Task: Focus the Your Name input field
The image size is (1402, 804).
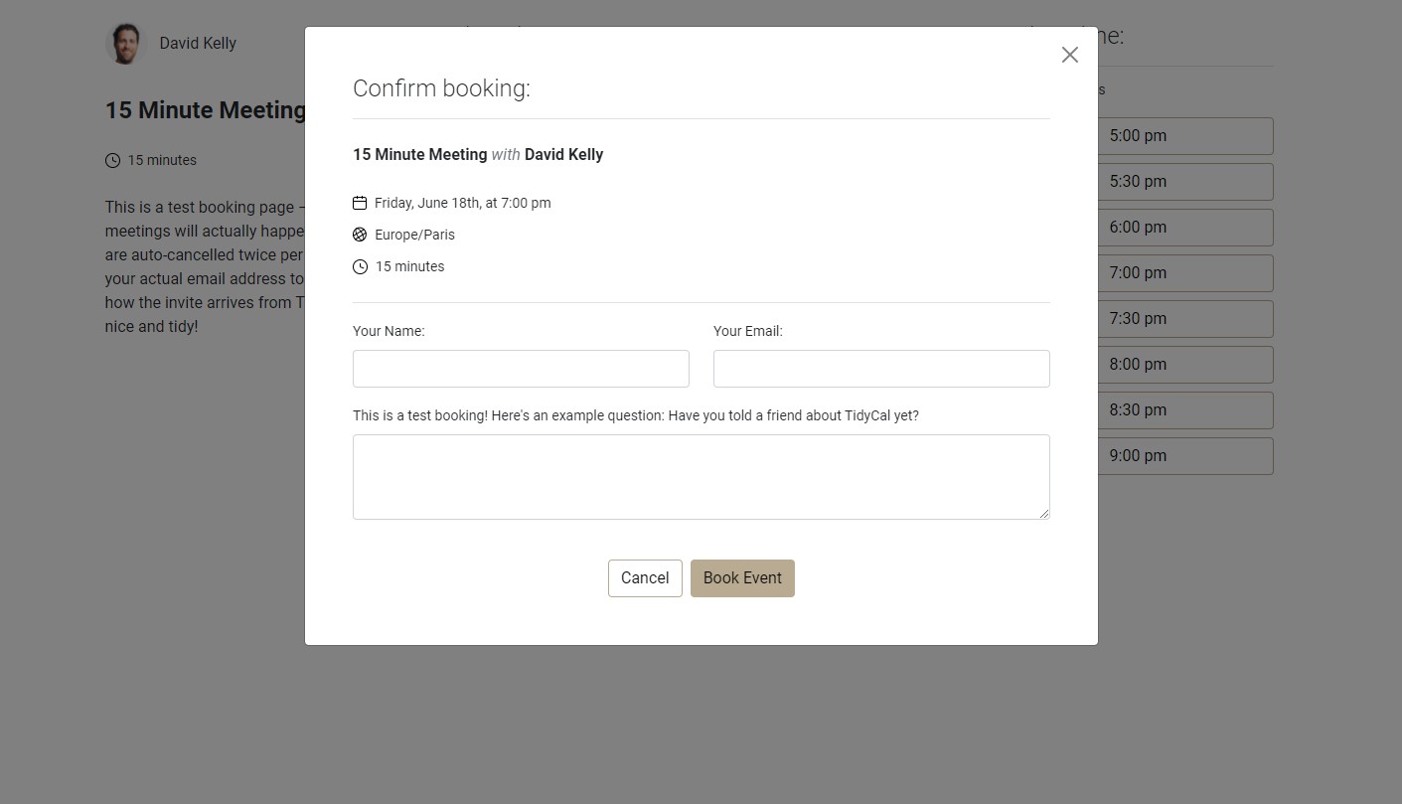Action: point(521,369)
